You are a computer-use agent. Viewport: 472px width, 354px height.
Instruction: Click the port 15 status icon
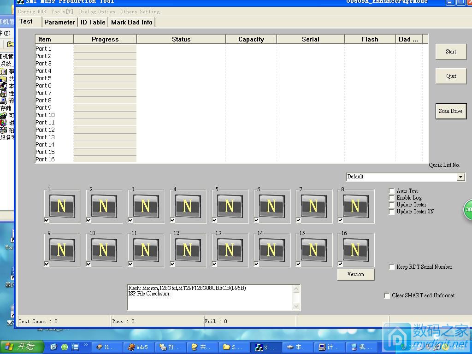(313, 250)
